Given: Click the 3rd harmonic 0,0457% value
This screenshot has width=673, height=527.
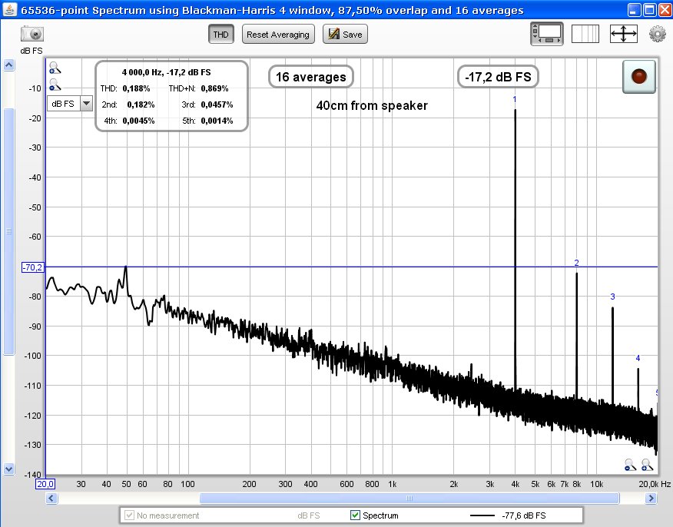Looking at the screenshot, I should [x=217, y=104].
